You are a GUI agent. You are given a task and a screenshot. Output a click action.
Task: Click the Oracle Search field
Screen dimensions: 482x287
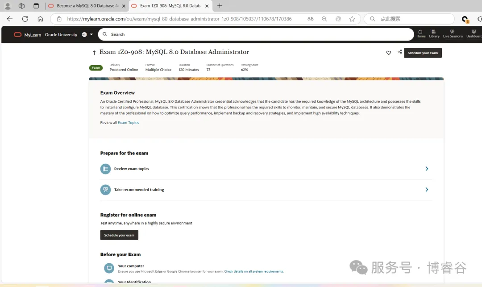256,34
